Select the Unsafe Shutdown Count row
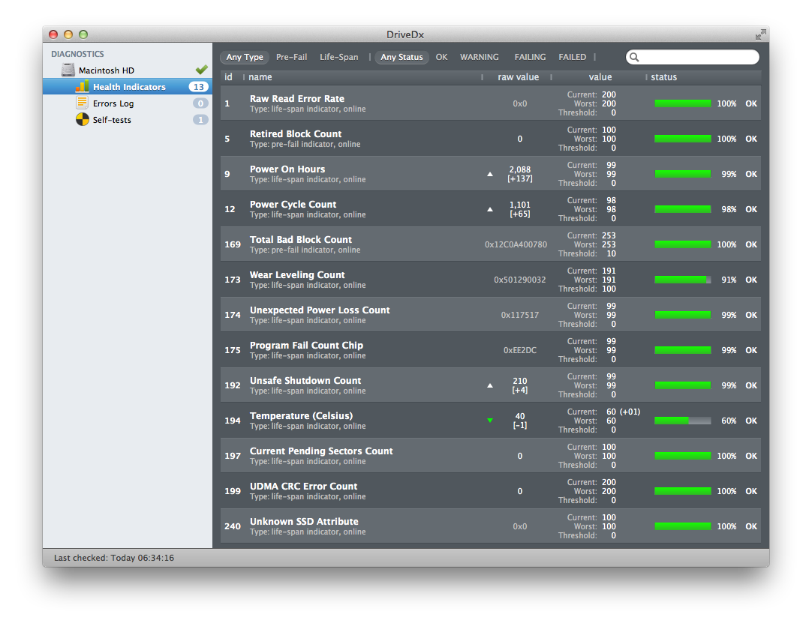Viewport: 812px width, 626px height. pos(491,385)
